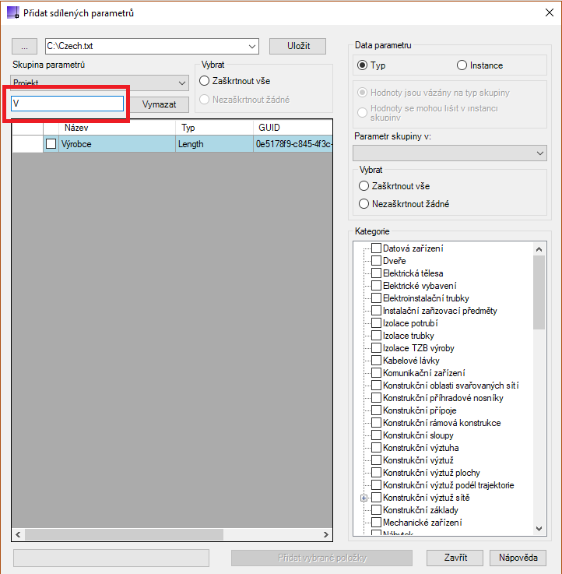Check the Datová zařízení category
562x574 pixels.
(x=376, y=248)
